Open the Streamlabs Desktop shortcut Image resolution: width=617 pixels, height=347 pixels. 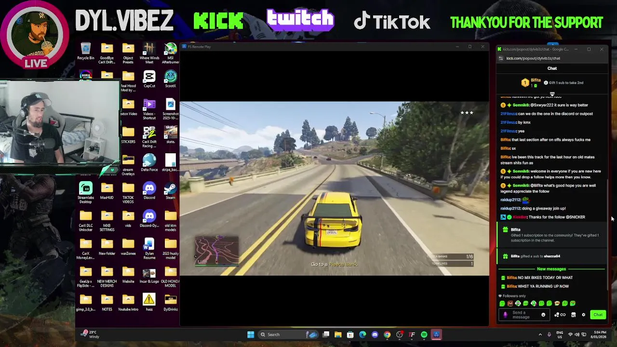(x=86, y=193)
